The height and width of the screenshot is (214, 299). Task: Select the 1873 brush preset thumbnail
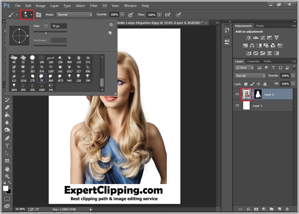pos(60,77)
